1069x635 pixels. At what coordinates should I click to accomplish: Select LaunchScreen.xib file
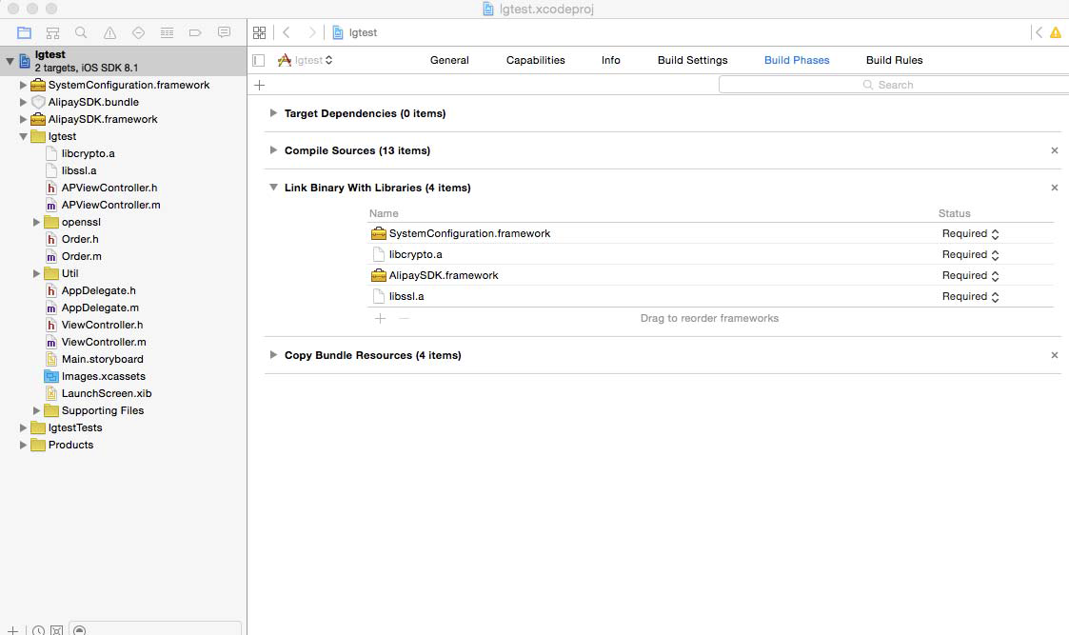point(107,393)
